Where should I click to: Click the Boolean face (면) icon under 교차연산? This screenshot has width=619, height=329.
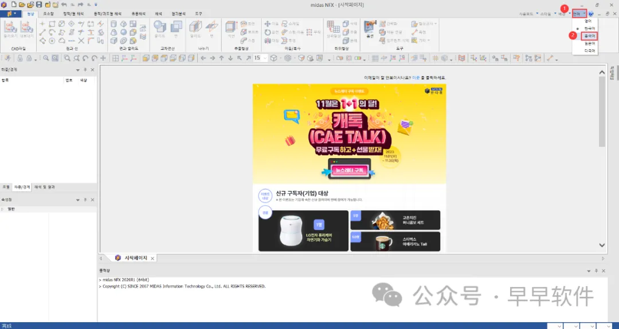(x=176, y=29)
